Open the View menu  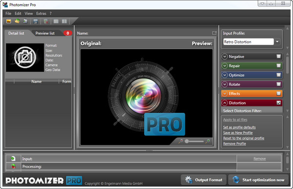(x=29, y=14)
